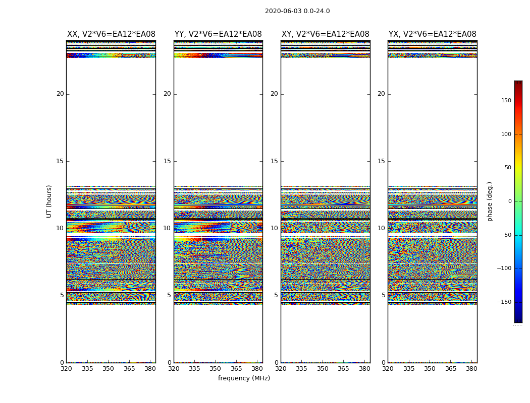Click the '20' y-tick of the YY panel

167,94
